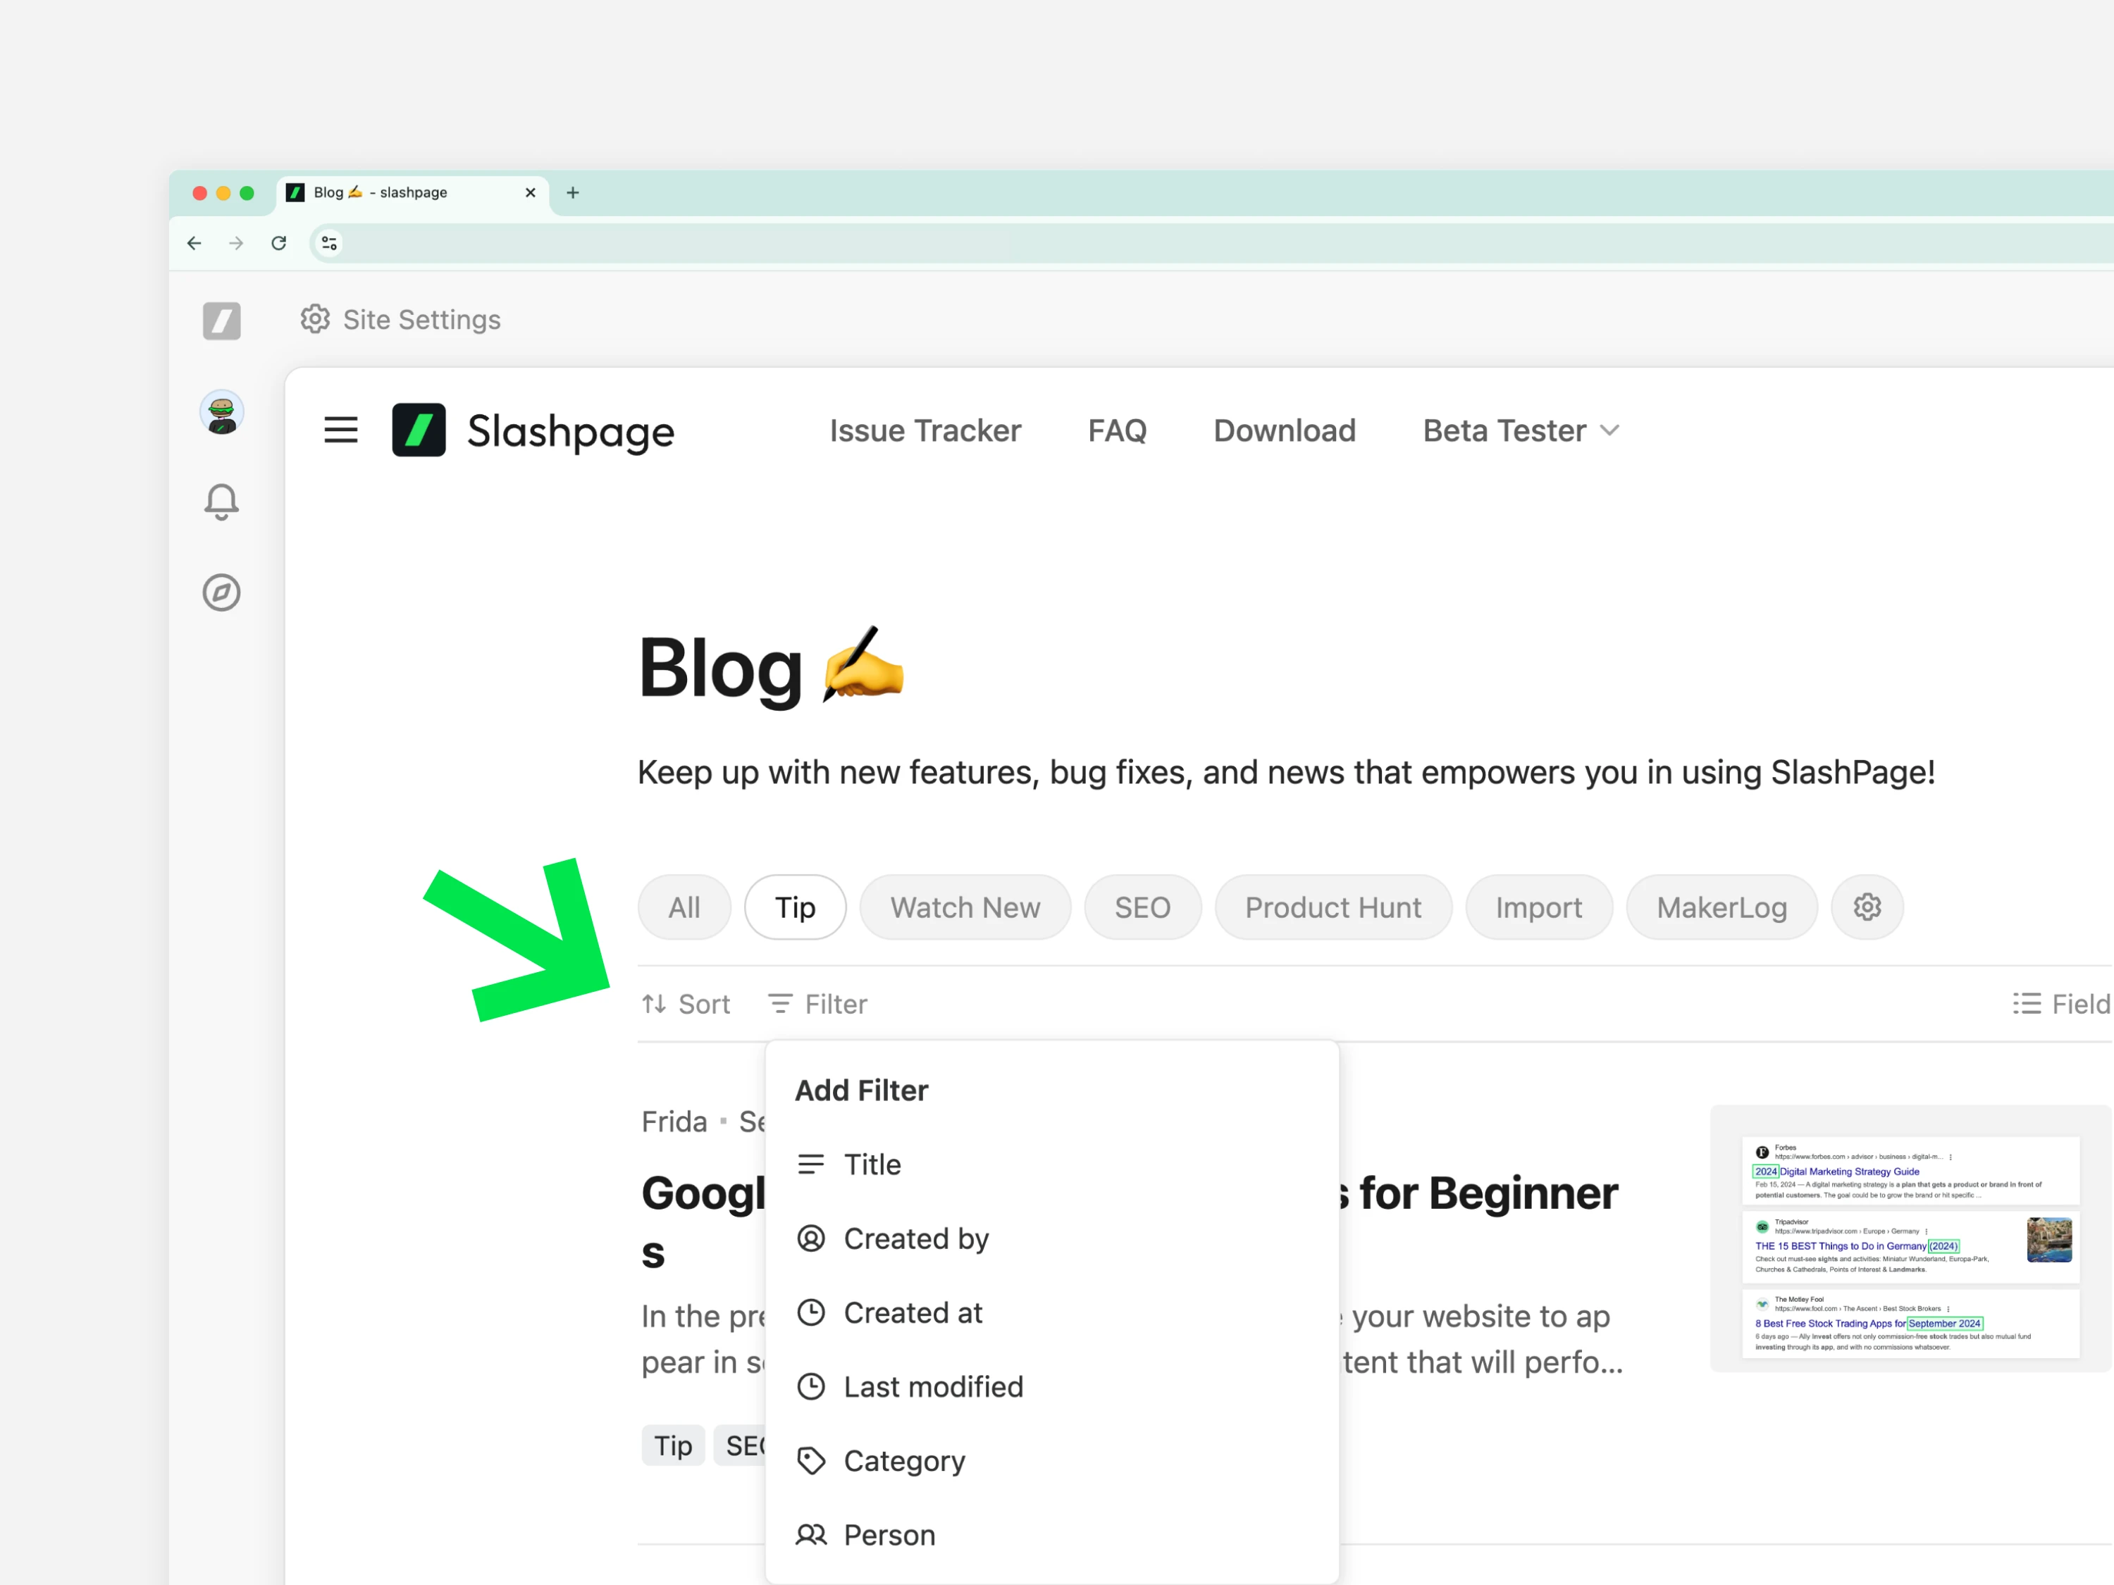Click the Slashpage sidebar logo icon

pyautogui.click(x=222, y=321)
